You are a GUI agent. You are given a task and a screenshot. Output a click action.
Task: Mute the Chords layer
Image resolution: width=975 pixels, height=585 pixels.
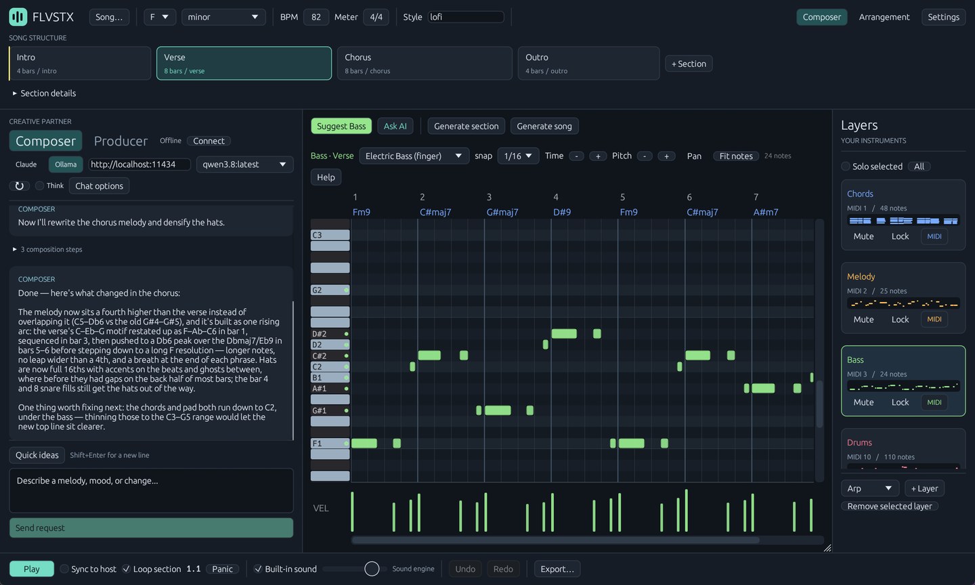[x=863, y=236]
